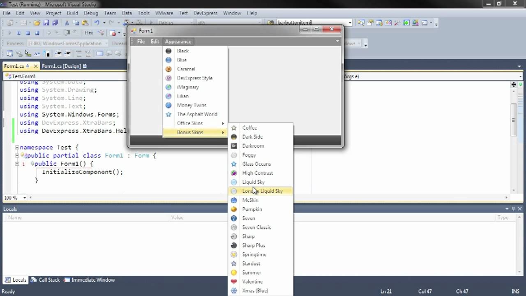Image resolution: width=526 pixels, height=296 pixels.
Task: Open the active documents list dropdown
Action: [520, 66]
